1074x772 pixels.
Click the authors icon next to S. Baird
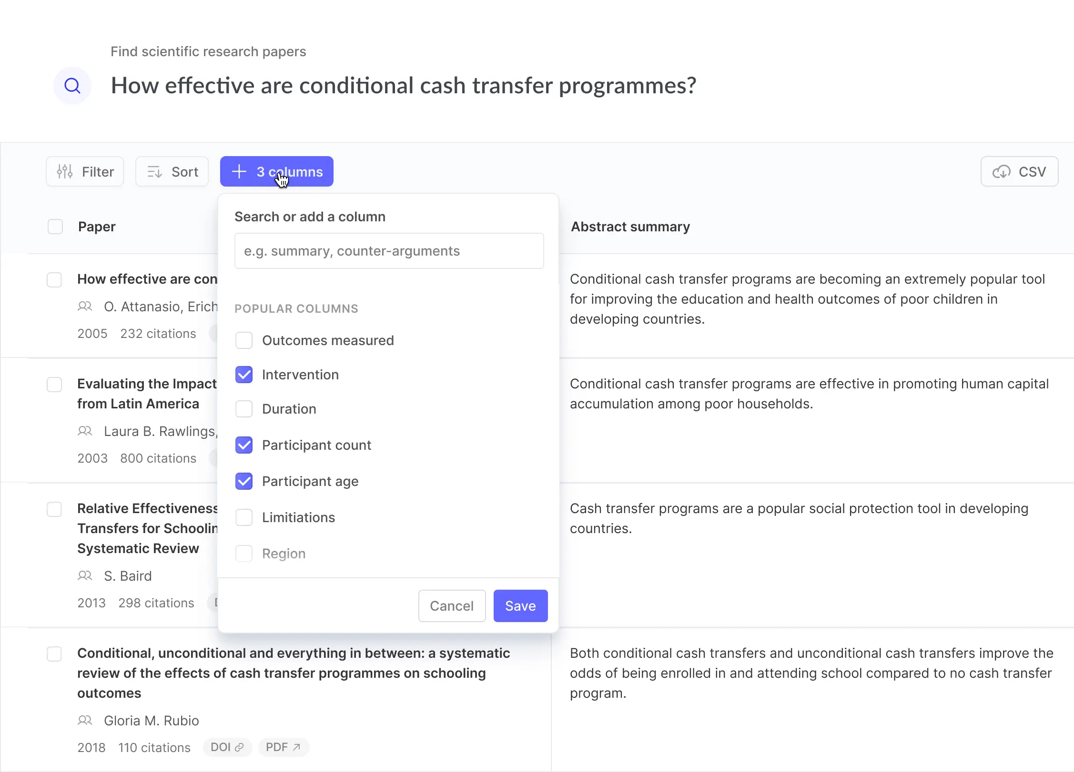click(x=85, y=576)
